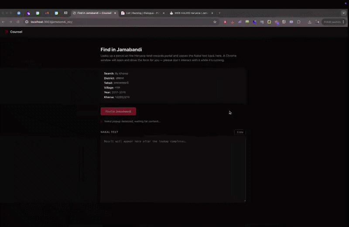Screen dimensions: 349x227
Task: Switch to the red-and-blue pinned tab
Action: 47,13
